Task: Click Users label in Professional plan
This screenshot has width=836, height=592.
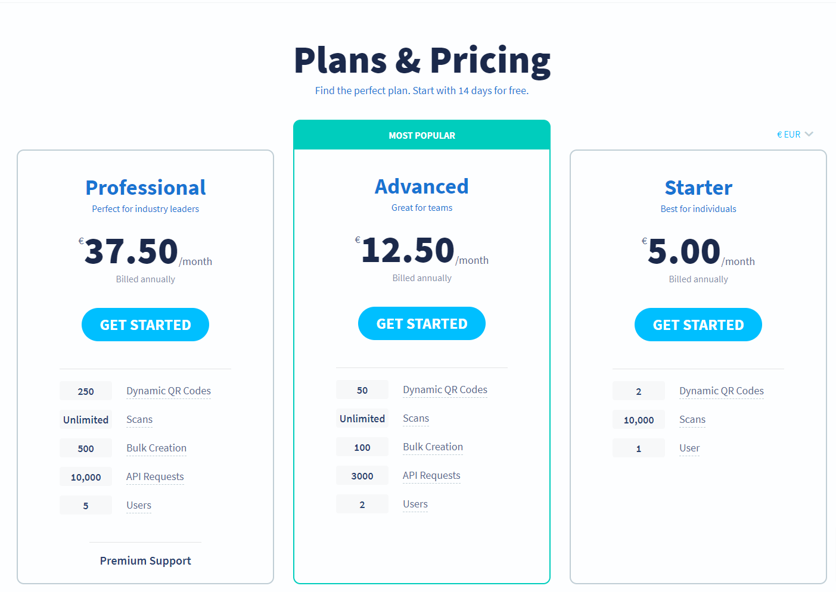Action: point(139,505)
